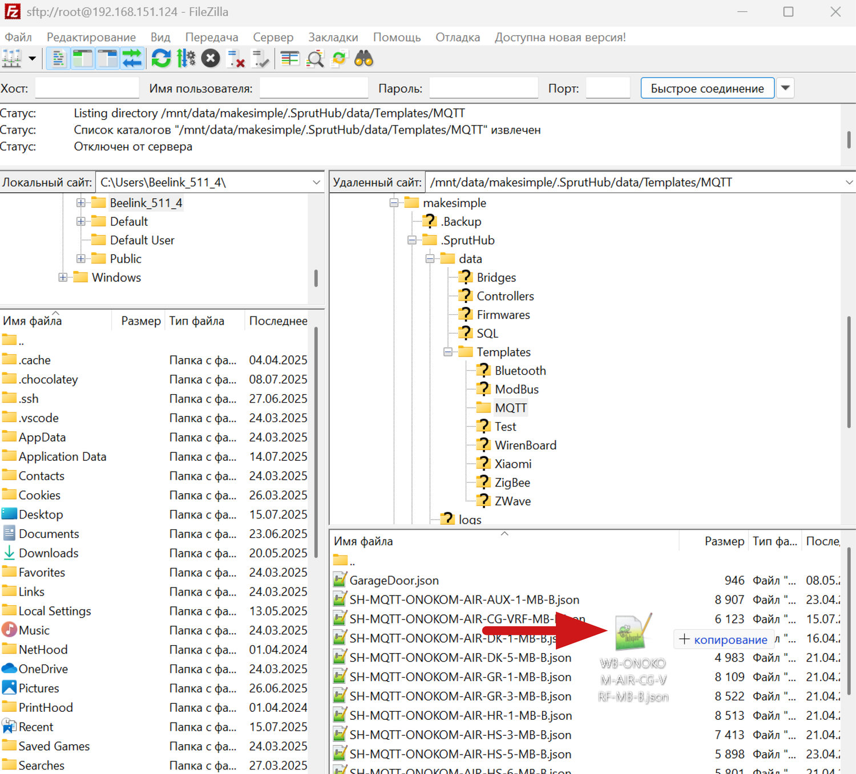Screen dimensions: 856x774
Task: Toggle remote directory tree display
Action: click(x=107, y=58)
